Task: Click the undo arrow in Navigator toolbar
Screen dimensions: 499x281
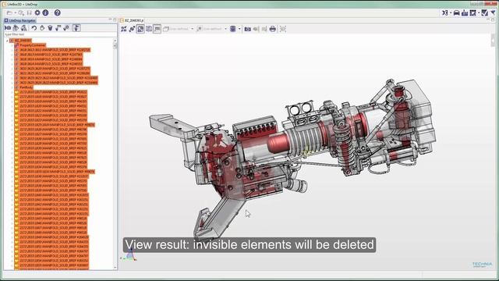Action: point(34,28)
